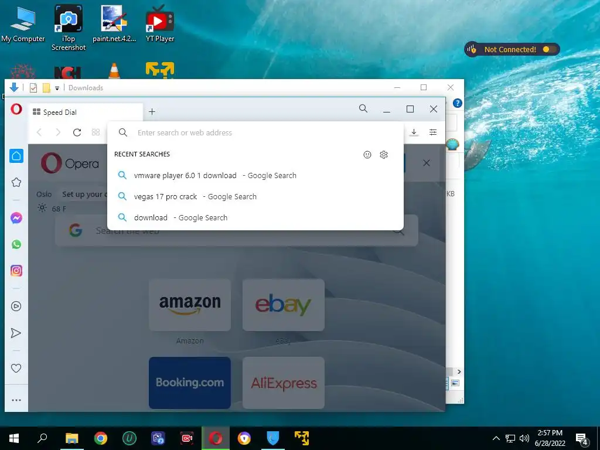This screenshot has width=600, height=450.
Task: Click the new folder icon in Downloads title bar
Action: pyautogui.click(x=46, y=88)
